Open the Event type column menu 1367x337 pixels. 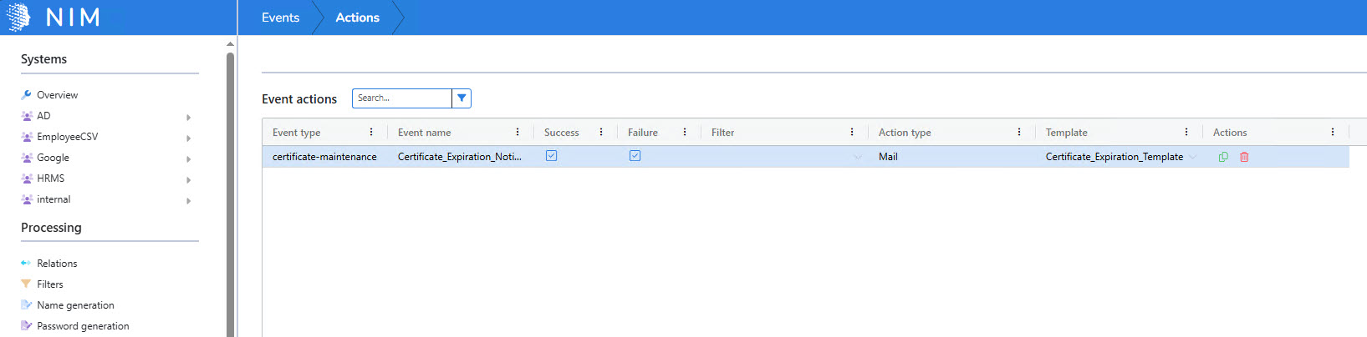pos(371,132)
